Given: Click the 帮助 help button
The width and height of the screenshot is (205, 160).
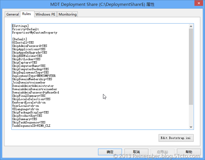Looking at the screenshot, I should 189,152.
